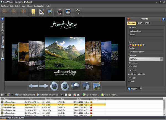Set rating to five stars in File Info
This screenshot has width=166, height=120.
click(x=144, y=45)
